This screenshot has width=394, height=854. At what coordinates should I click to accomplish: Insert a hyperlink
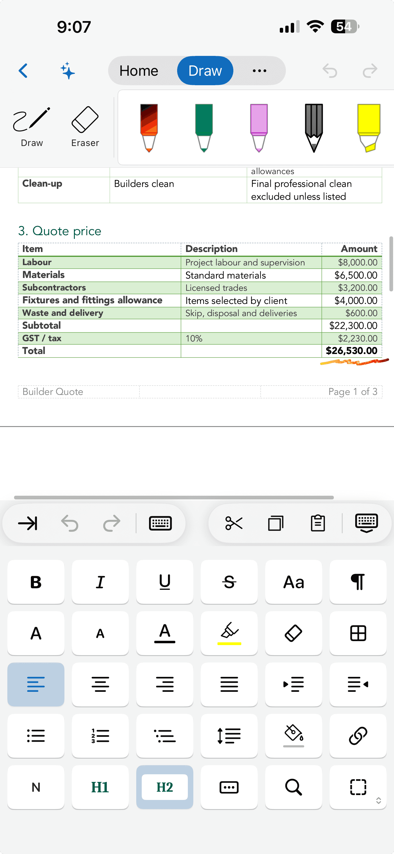358,736
